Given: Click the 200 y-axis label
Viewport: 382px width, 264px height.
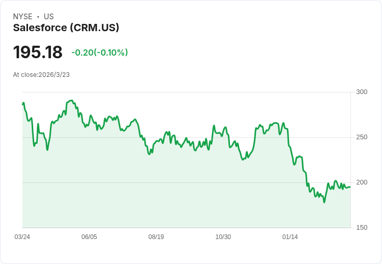Looking at the screenshot, I should (362, 182).
